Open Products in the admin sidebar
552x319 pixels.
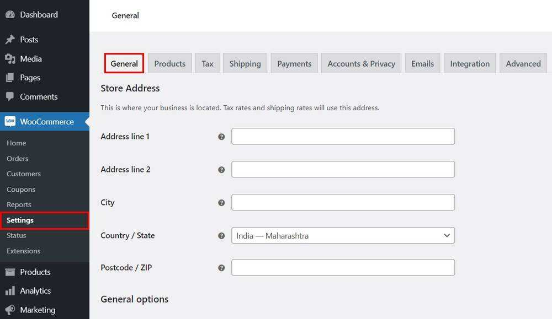35,272
